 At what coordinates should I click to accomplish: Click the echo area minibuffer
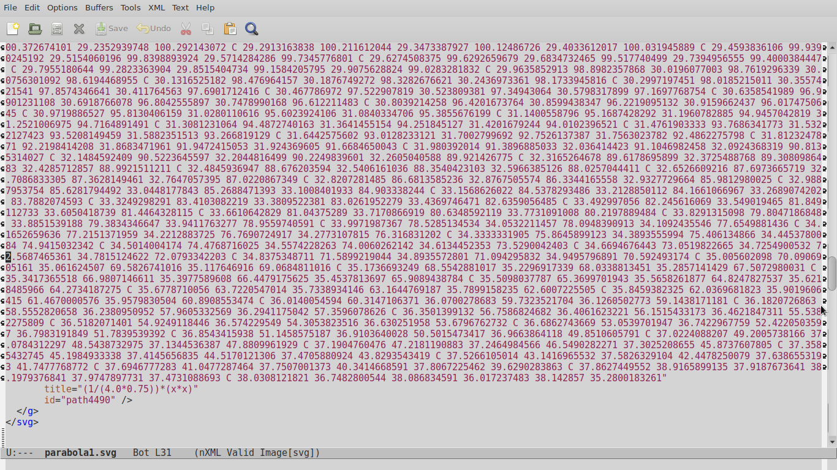click(418, 464)
